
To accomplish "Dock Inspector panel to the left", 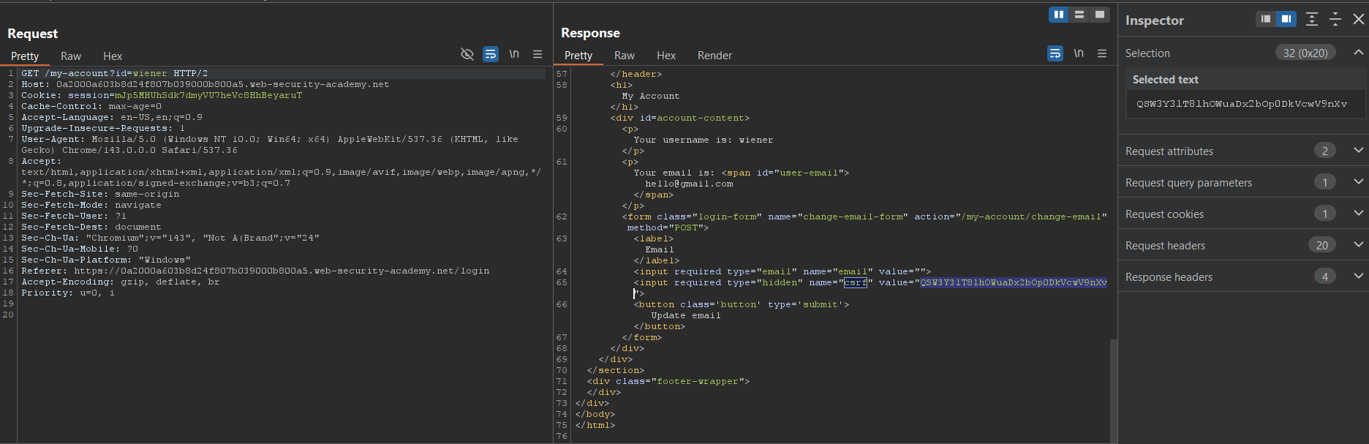I will tap(1266, 19).
